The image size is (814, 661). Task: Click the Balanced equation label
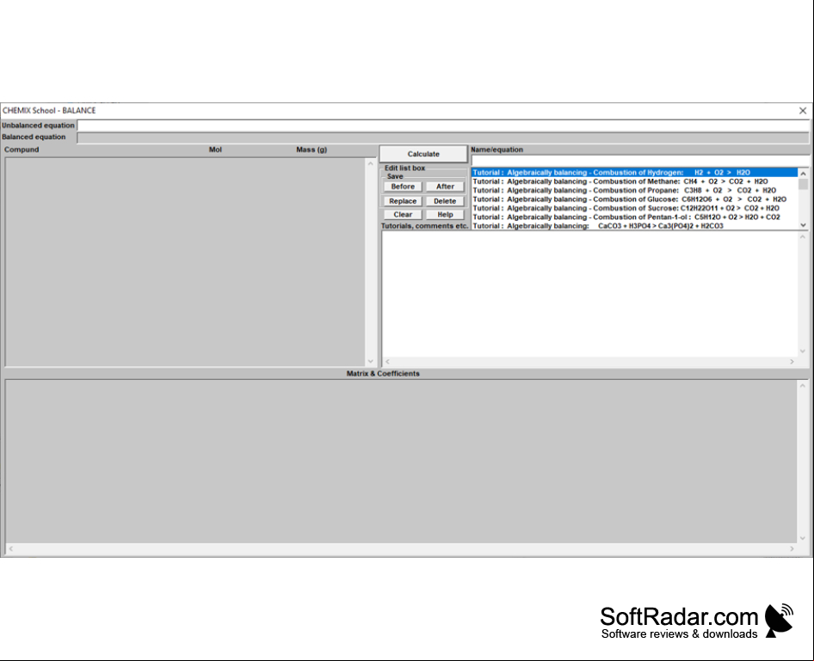click(34, 137)
